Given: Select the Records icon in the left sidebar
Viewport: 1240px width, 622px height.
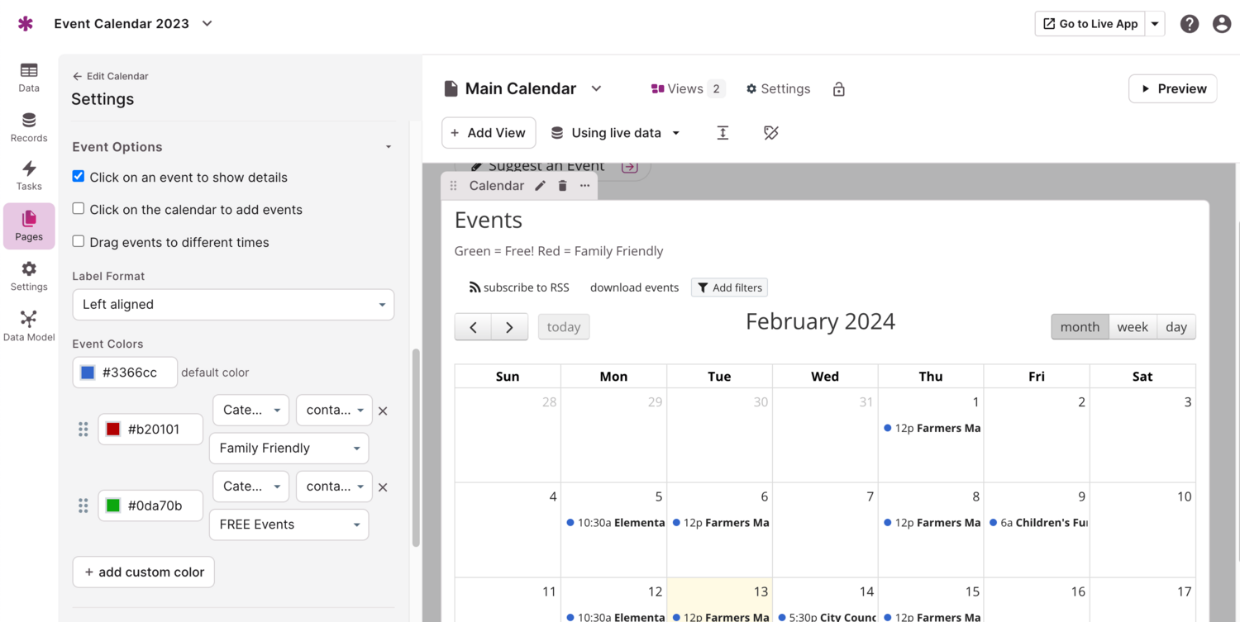Looking at the screenshot, I should (x=29, y=126).
